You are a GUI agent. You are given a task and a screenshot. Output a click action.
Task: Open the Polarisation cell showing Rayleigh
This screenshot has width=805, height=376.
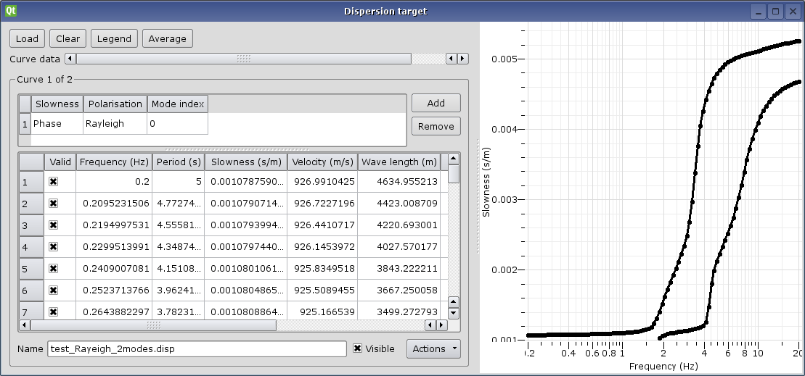[x=115, y=124]
